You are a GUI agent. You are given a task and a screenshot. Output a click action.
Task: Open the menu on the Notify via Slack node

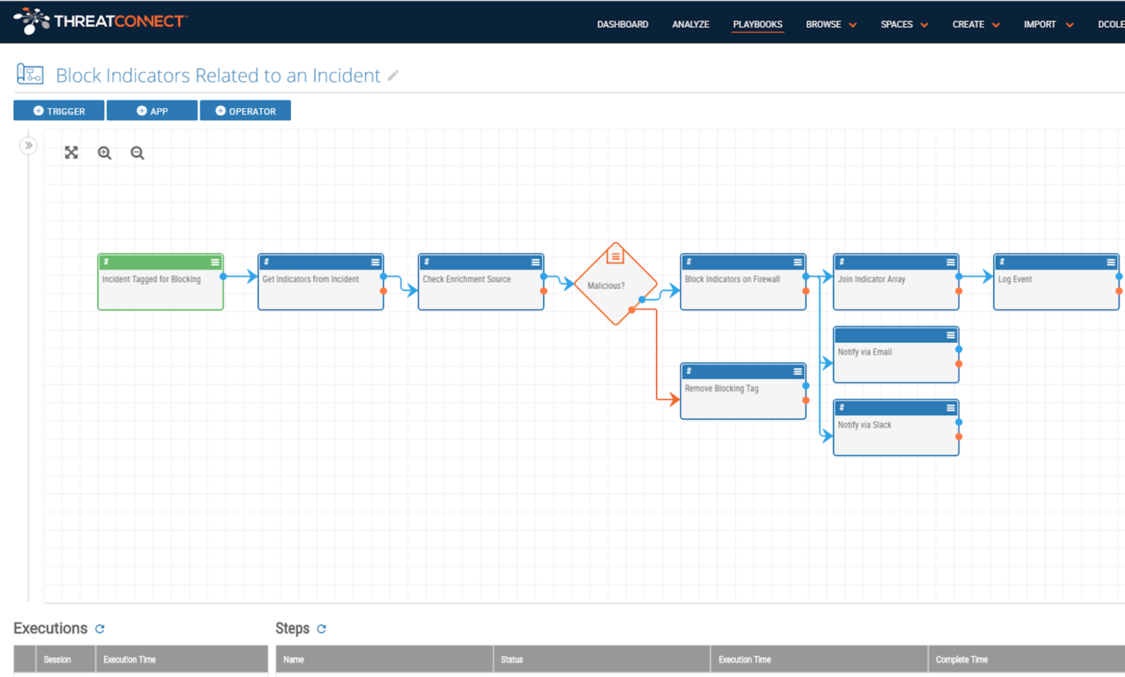[x=950, y=408]
